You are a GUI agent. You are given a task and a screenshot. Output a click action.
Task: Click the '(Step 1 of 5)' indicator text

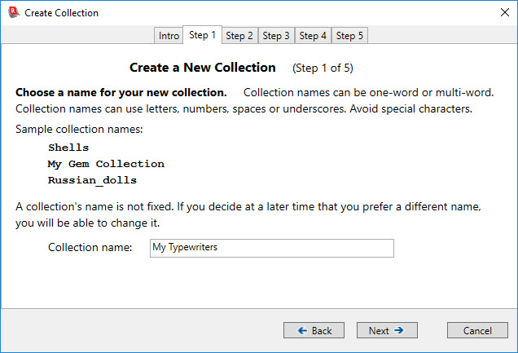pyautogui.click(x=323, y=68)
